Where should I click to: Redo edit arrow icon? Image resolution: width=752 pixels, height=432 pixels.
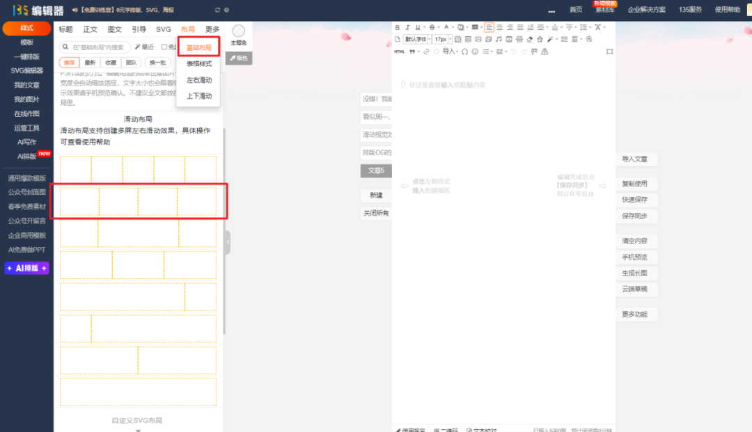[524, 51]
